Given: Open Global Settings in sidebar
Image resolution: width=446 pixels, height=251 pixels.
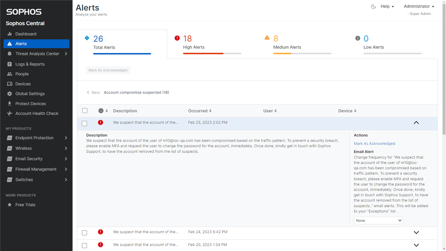Looking at the screenshot, I should (36, 94).
